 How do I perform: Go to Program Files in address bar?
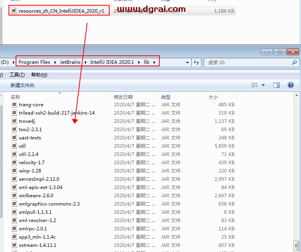(34, 62)
